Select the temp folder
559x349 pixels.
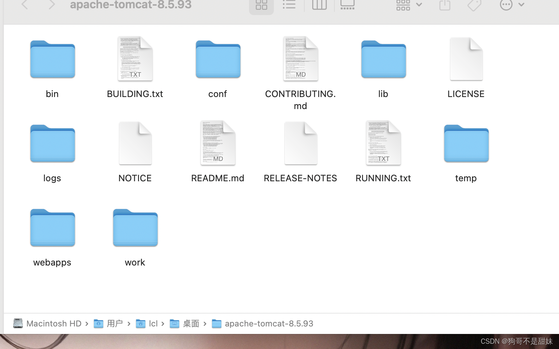click(466, 143)
